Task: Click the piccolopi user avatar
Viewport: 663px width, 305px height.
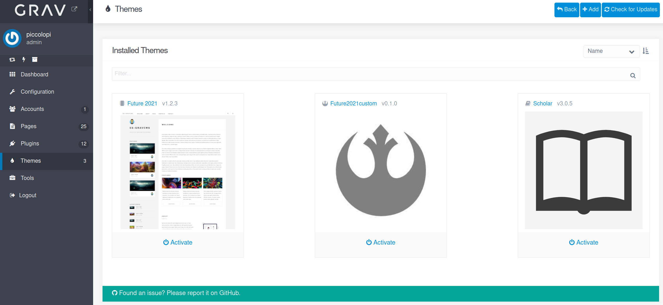Action: pos(12,38)
